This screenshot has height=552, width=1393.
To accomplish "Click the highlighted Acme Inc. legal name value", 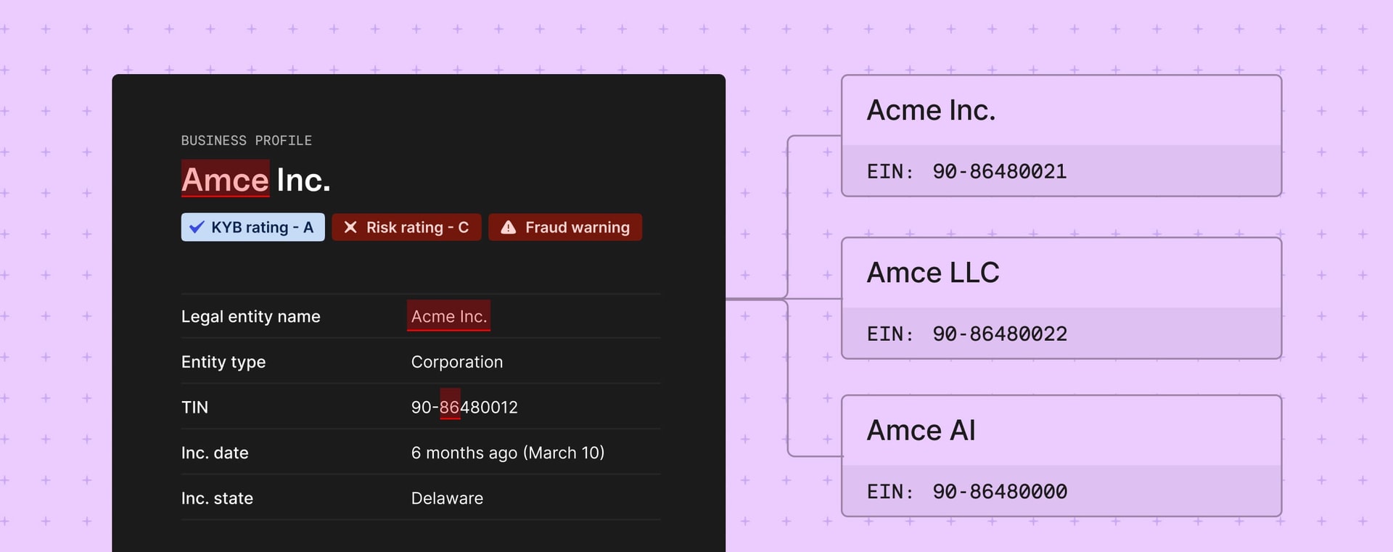I will click(x=448, y=316).
